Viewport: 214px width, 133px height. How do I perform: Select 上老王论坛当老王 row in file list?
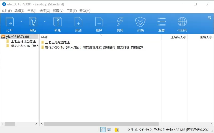click(58, 42)
